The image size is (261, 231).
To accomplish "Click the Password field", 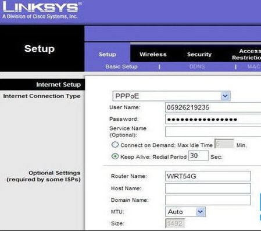I will [213, 119].
